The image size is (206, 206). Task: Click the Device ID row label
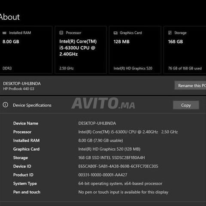[22, 166]
